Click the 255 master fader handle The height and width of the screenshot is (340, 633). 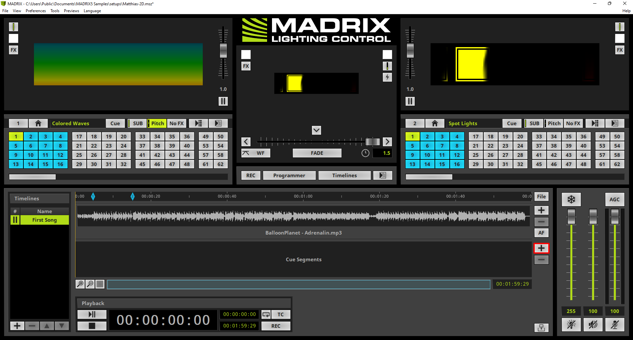pos(571,217)
